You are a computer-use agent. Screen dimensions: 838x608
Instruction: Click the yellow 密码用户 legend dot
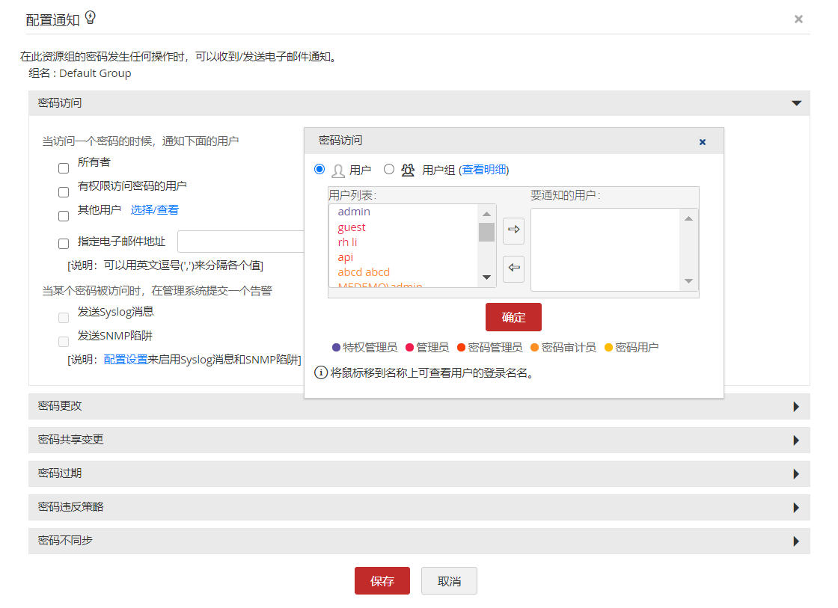[608, 347]
